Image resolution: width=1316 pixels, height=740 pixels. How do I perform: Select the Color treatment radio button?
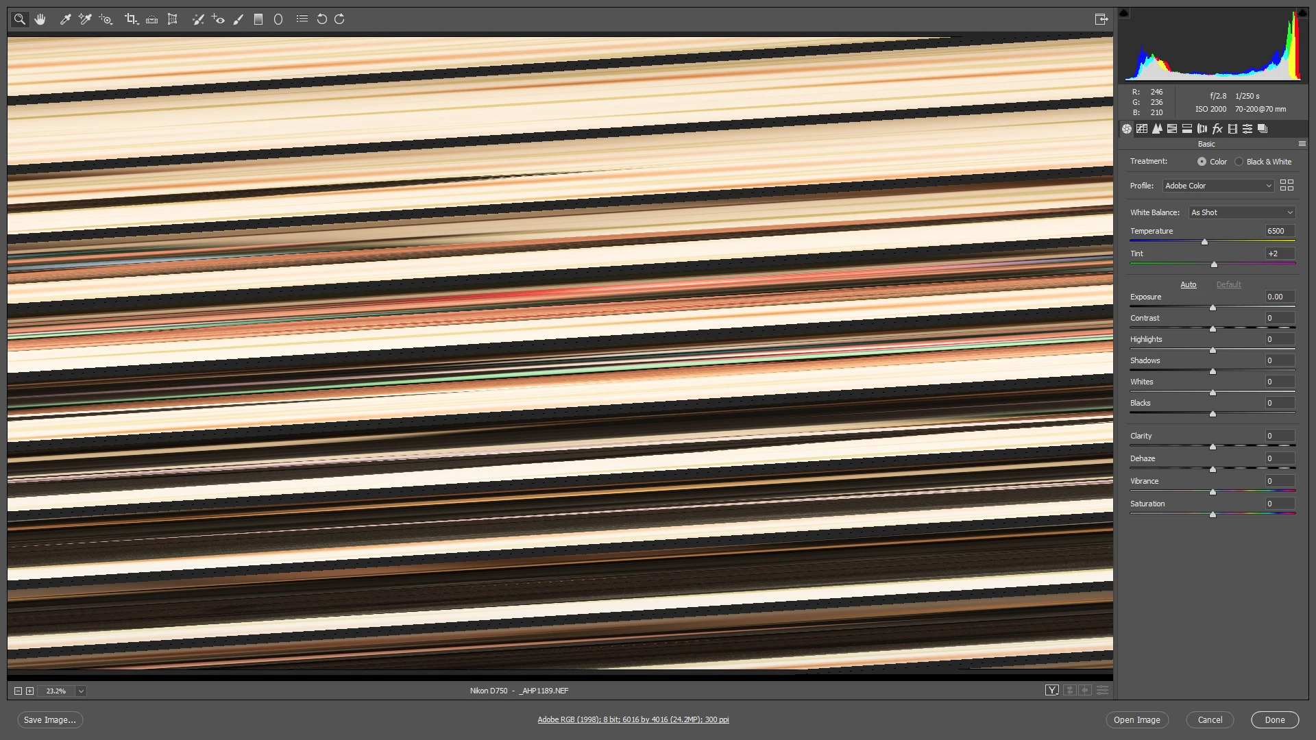pos(1202,162)
